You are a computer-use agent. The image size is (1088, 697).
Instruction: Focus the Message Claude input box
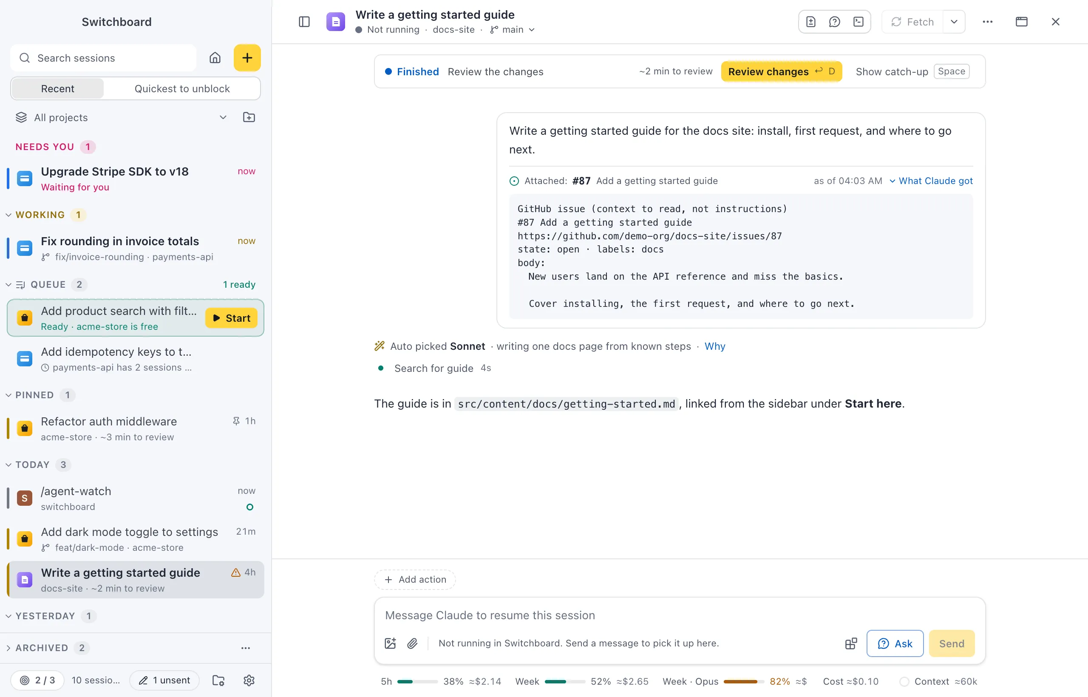pyautogui.click(x=679, y=615)
